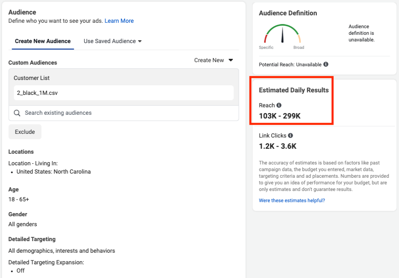Screen dimensions: 399x278
Task: Click the 18 - 65+ age range
Action: [19, 199]
